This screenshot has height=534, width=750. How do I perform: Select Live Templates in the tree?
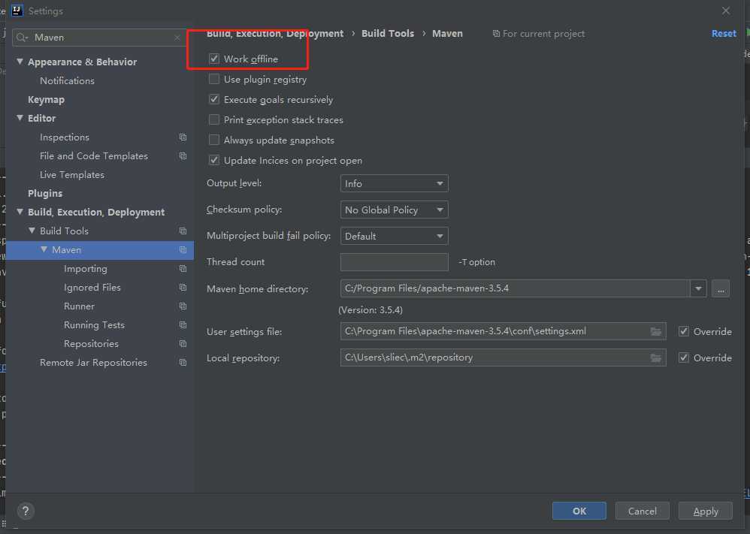71,174
